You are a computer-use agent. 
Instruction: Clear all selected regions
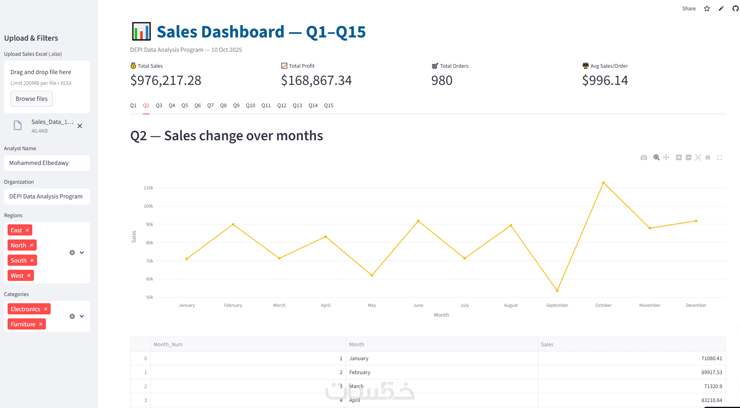pos(72,253)
